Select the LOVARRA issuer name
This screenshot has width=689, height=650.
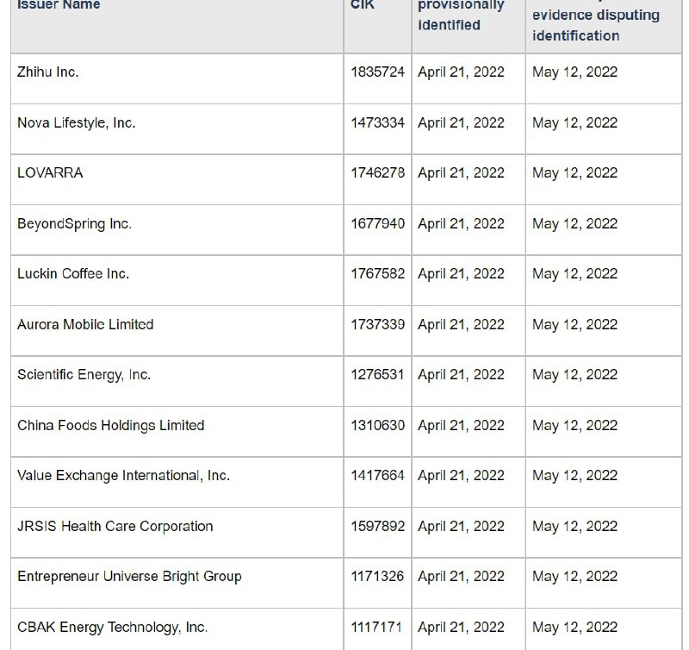pyautogui.click(x=50, y=173)
